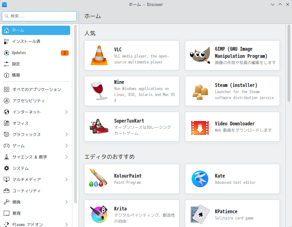292x227 pixels.
Task: Click the Kate bird icon
Action: (x=200, y=179)
